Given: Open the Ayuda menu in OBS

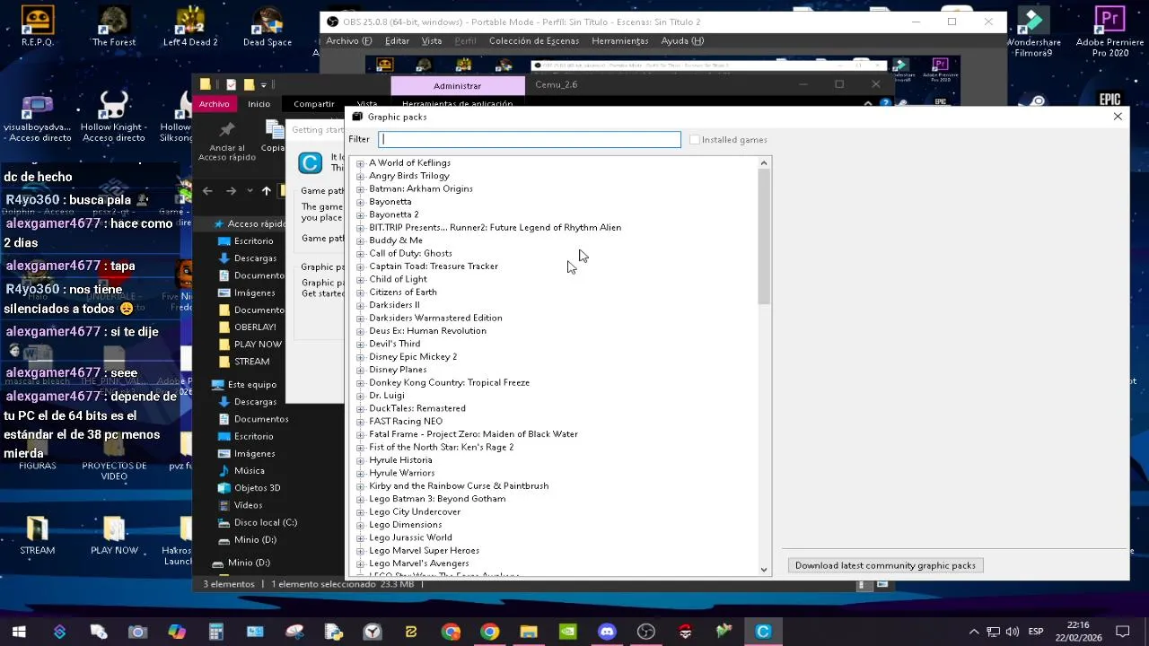Looking at the screenshot, I should tap(682, 41).
